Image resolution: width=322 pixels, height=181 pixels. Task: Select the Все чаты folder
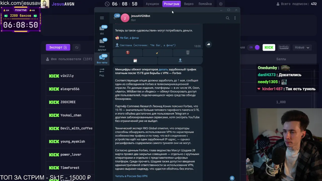click(x=102, y=59)
